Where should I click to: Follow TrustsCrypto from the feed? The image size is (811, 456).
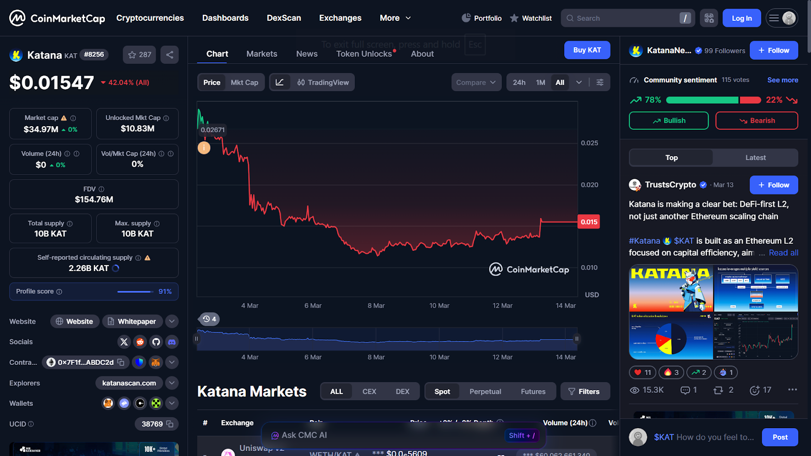pyautogui.click(x=773, y=185)
